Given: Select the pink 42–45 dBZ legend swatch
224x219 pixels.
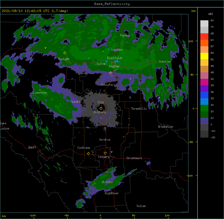Looking at the screenshot, I should (204, 76).
